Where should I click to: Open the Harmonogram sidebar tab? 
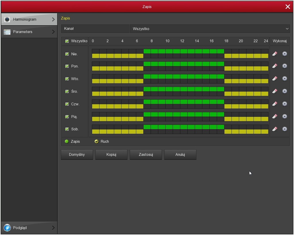(29, 19)
